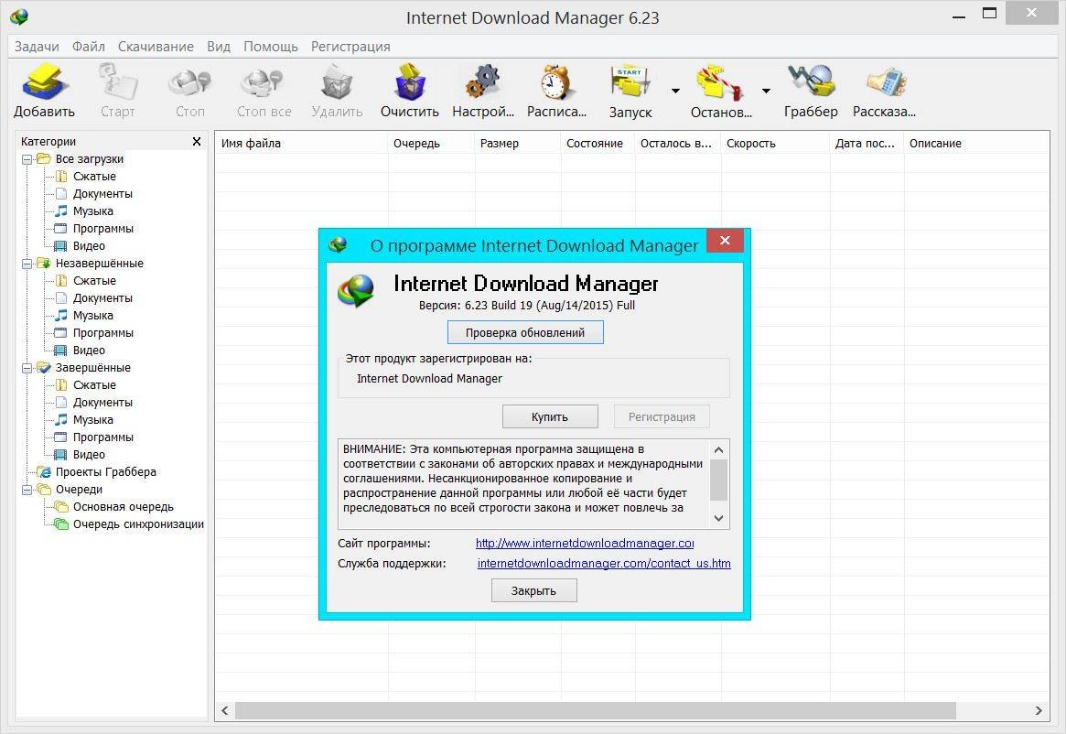1066x734 pixels.
Task: Sort by Дата посл... column header
Action: pos(867,143)
